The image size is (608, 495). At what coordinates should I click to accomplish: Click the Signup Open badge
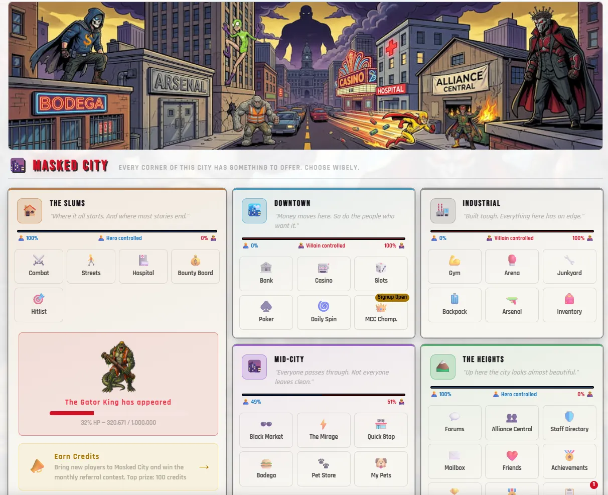click(392, 297)
